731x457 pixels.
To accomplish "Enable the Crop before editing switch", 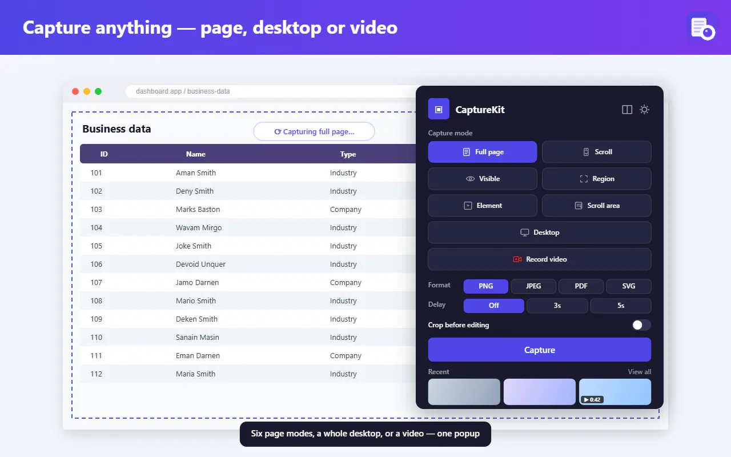I will click(641, 325).
